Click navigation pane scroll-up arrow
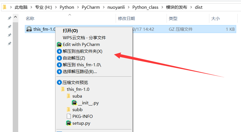241x132 pixels. point(15,17)
